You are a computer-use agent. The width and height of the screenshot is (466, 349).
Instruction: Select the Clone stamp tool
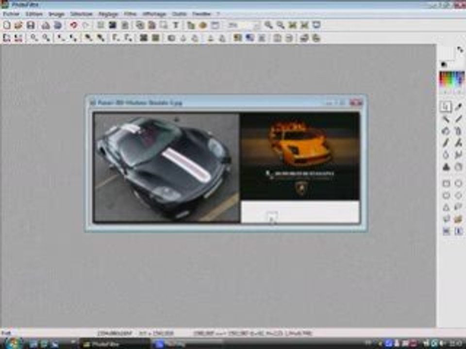(446, 167)
